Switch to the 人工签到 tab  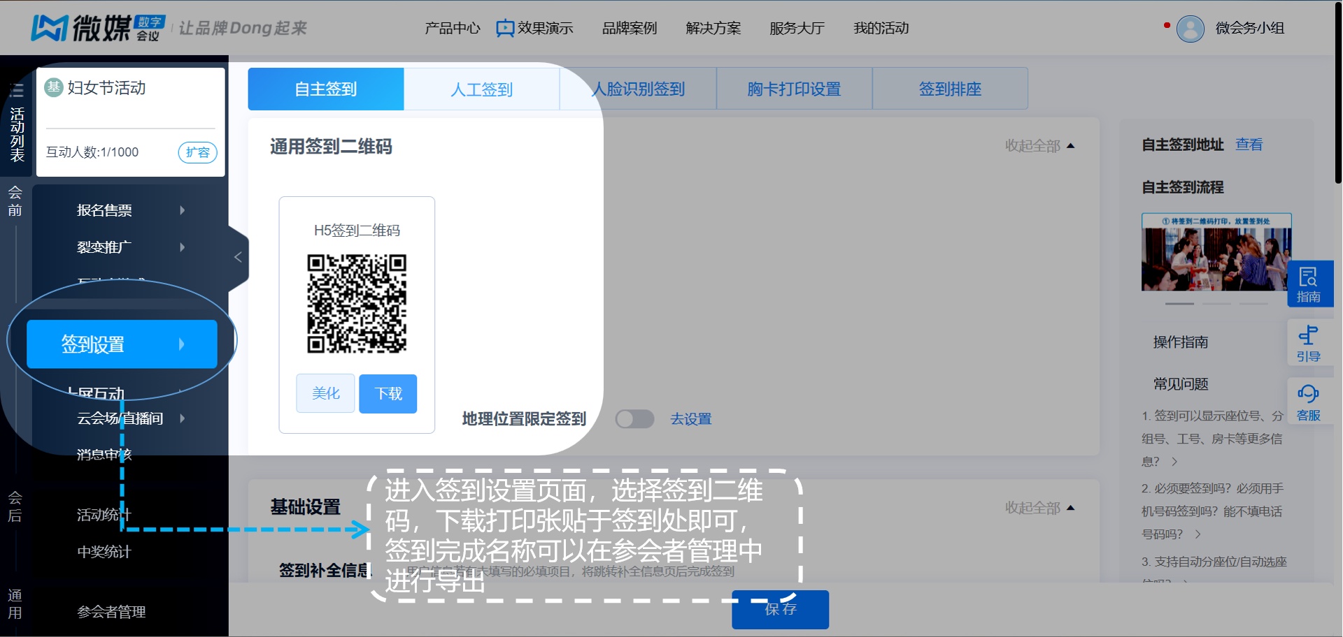(x=482, y=89)
